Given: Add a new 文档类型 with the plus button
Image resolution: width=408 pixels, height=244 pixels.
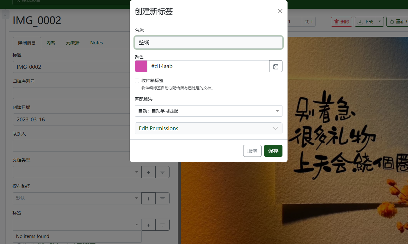Looking at the screenshot, I should [148, 172].
